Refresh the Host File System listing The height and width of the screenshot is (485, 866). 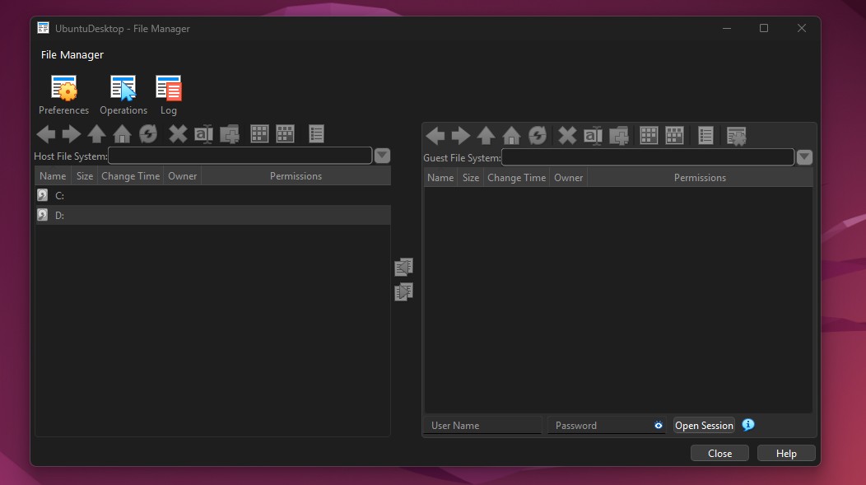[147, 133]
